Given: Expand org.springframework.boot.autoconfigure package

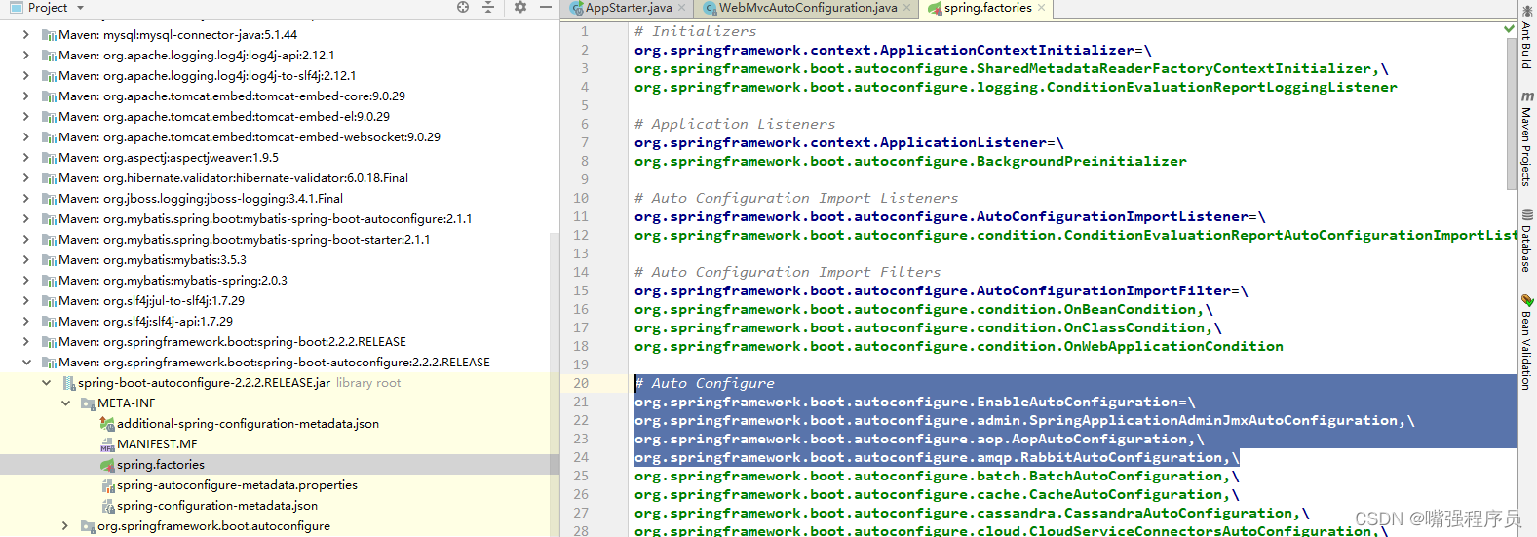Looking at the screenshot, I should (65, 525).
